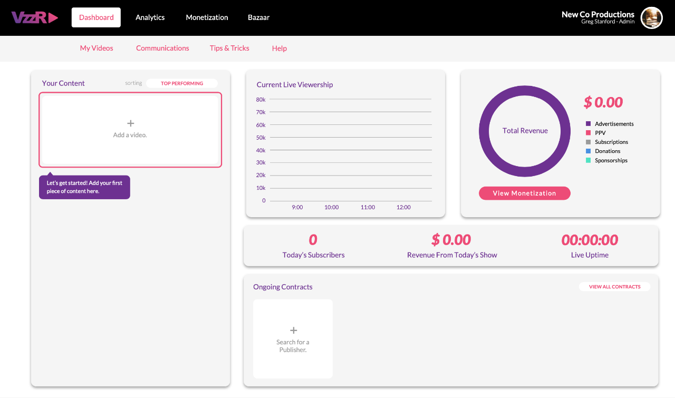Click the Greg Stanford - Admin subtitle

tap(607, 22)
